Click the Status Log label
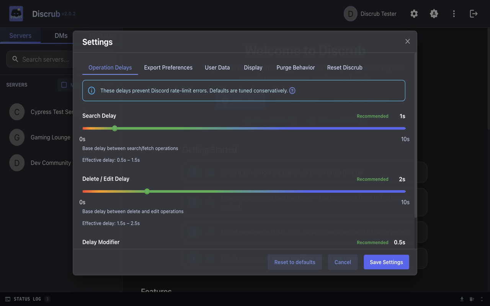 pos(27,299)
